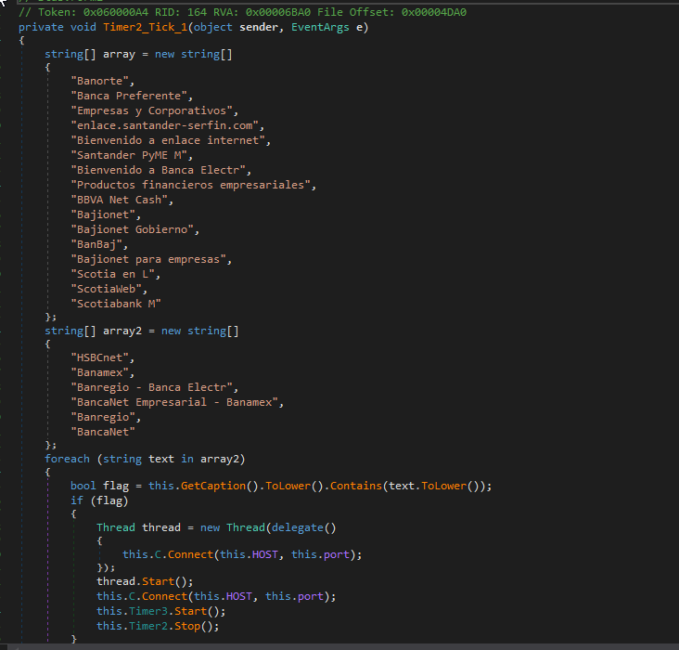Select the "Santander PyME M" string
This screenshot has height=650, width=679.
pos(129,155)
